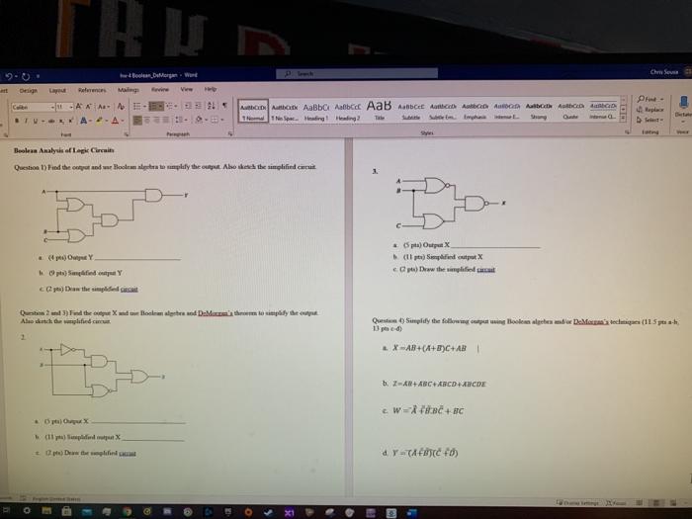The width and height of the screenshot is (692, 519).
Task: Click the Search box in title bar
Action: click(357, 74)
